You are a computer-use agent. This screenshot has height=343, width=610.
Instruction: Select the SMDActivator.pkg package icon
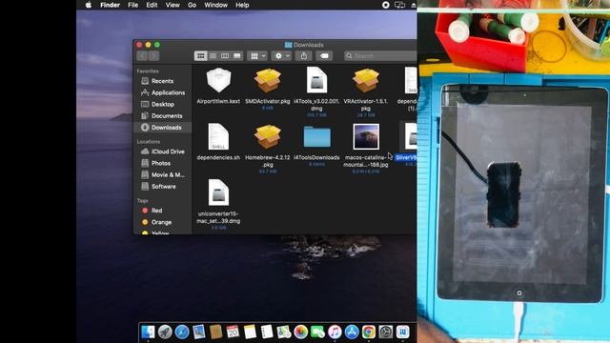(267, 80)
